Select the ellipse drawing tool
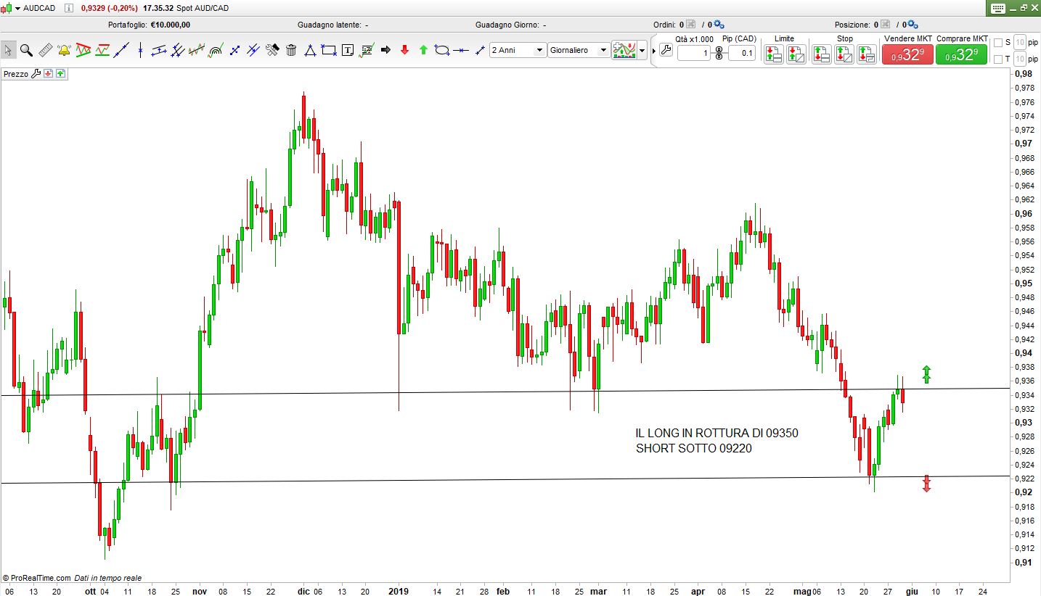 click(x=442, y=50)
